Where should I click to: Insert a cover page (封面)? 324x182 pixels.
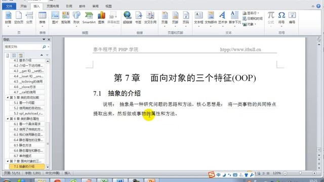point(8,18)
